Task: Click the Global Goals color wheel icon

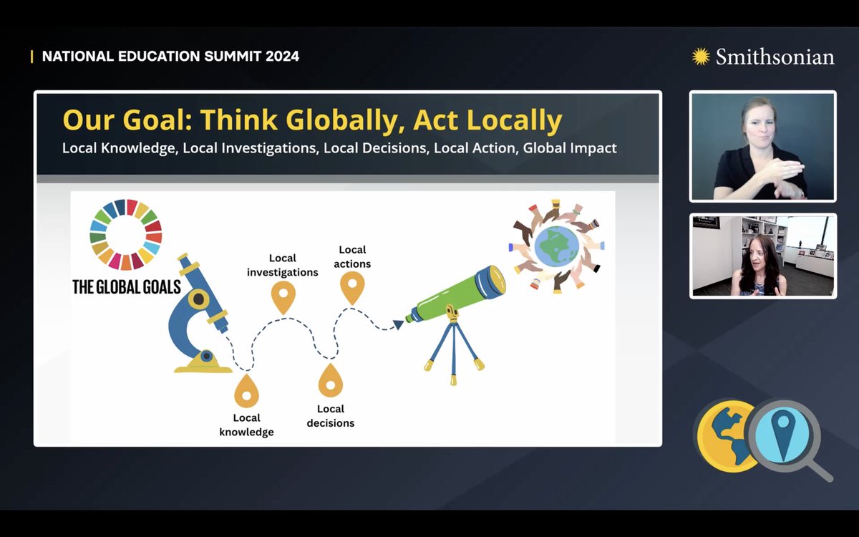Action: (x=126, y=235)
